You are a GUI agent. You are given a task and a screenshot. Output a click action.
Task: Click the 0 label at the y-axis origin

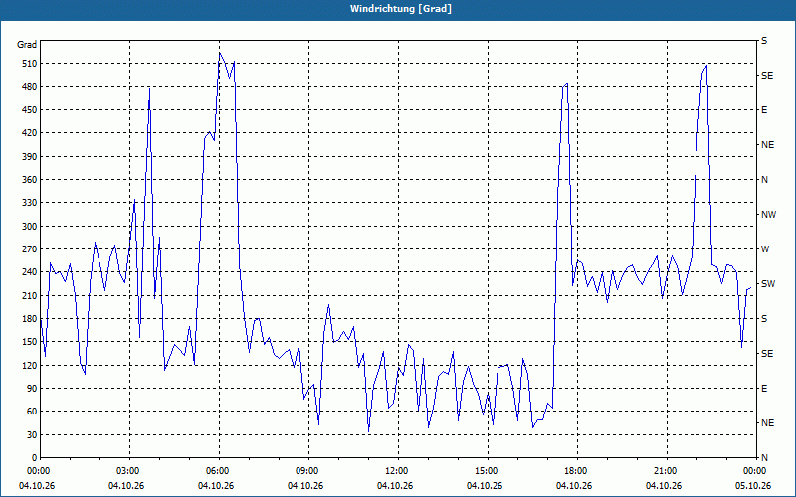(34, 458)
